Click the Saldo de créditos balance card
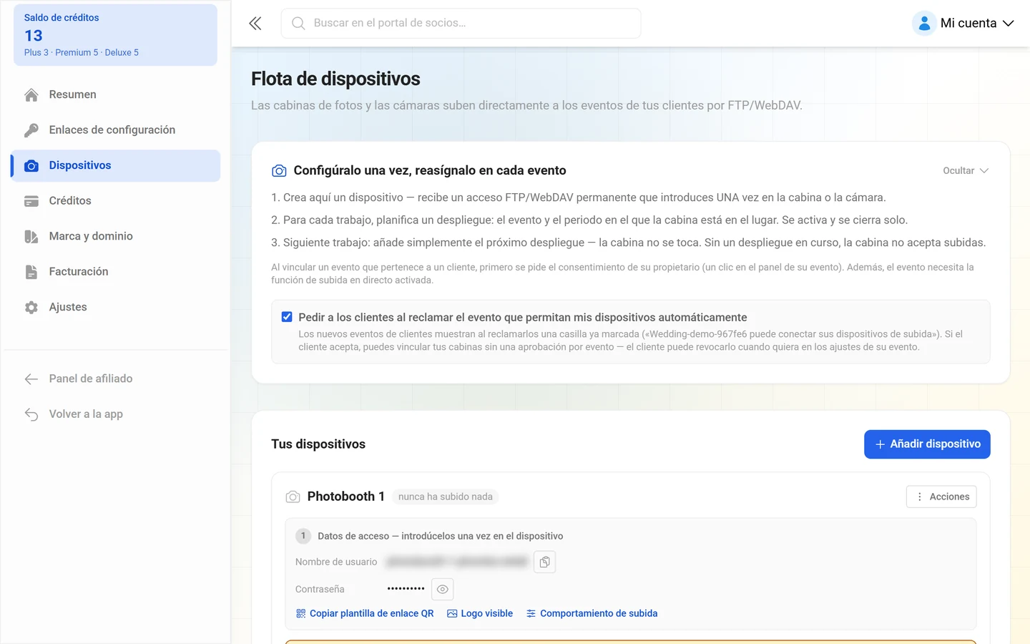Image resolution: width=1030 pixels, height=644 pixels. tap(115, 35)
